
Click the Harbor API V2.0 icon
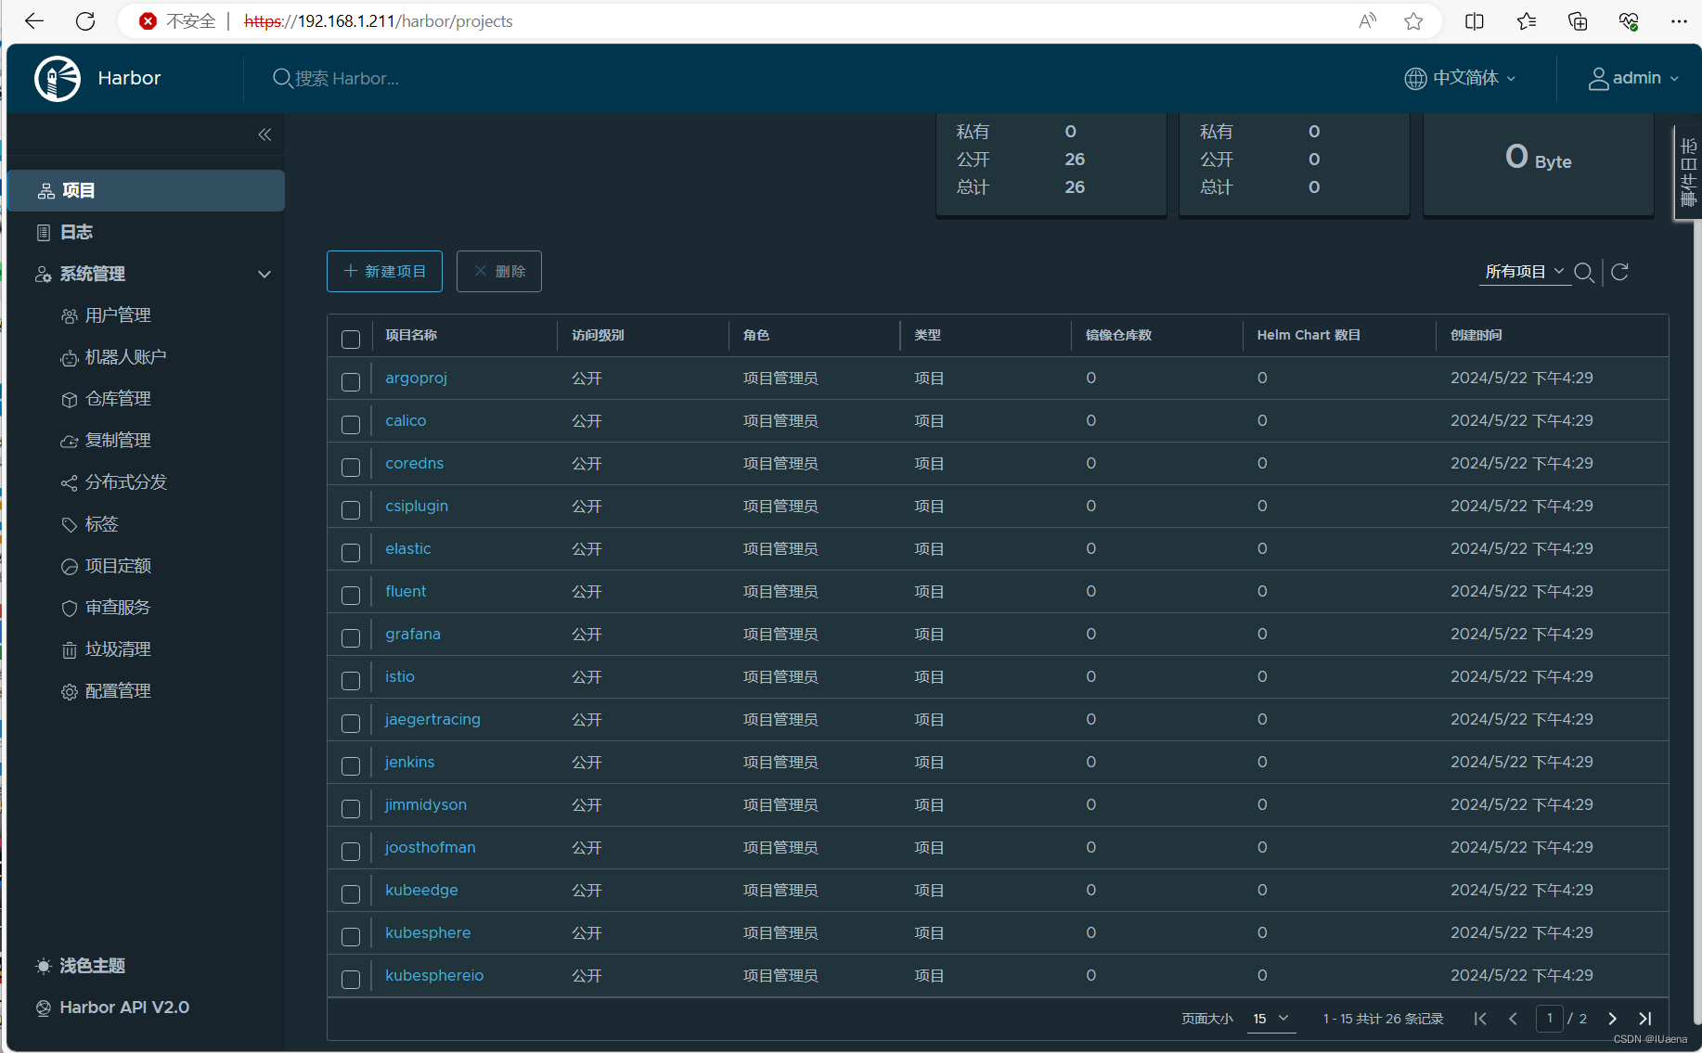point(44,1008)
